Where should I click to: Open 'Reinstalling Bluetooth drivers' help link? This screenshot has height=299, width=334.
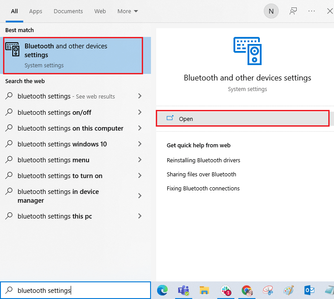coord(203,160)
